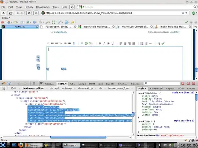Collapse the markItUp div node

[x=16, y=98]
